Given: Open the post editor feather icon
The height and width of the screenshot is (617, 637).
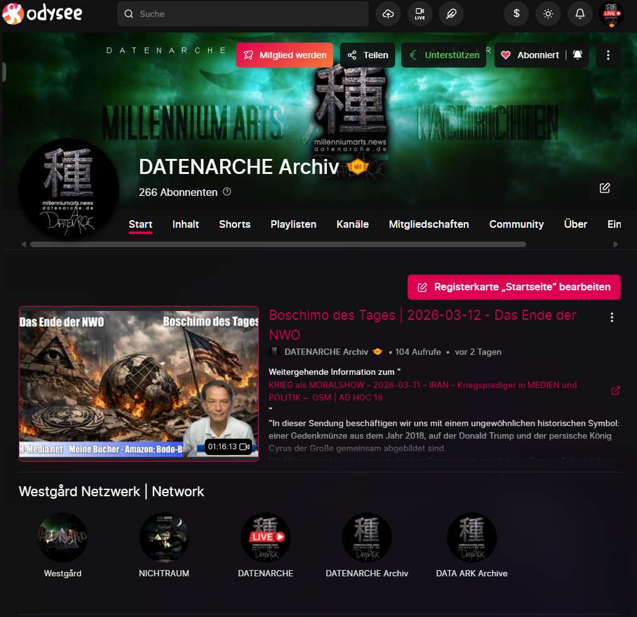Looking at the screenshot, I should 451,14.
